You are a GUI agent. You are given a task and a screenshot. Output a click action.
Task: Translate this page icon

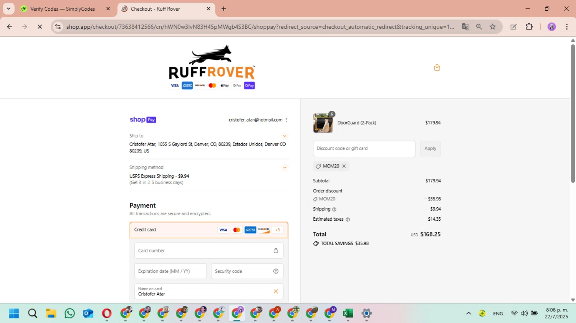(x=465, y=27)
